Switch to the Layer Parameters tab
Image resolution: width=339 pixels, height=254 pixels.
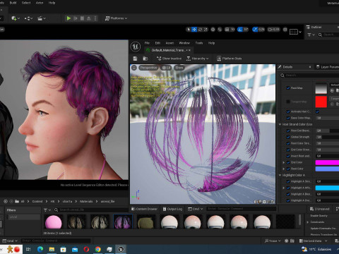(328, 67)
